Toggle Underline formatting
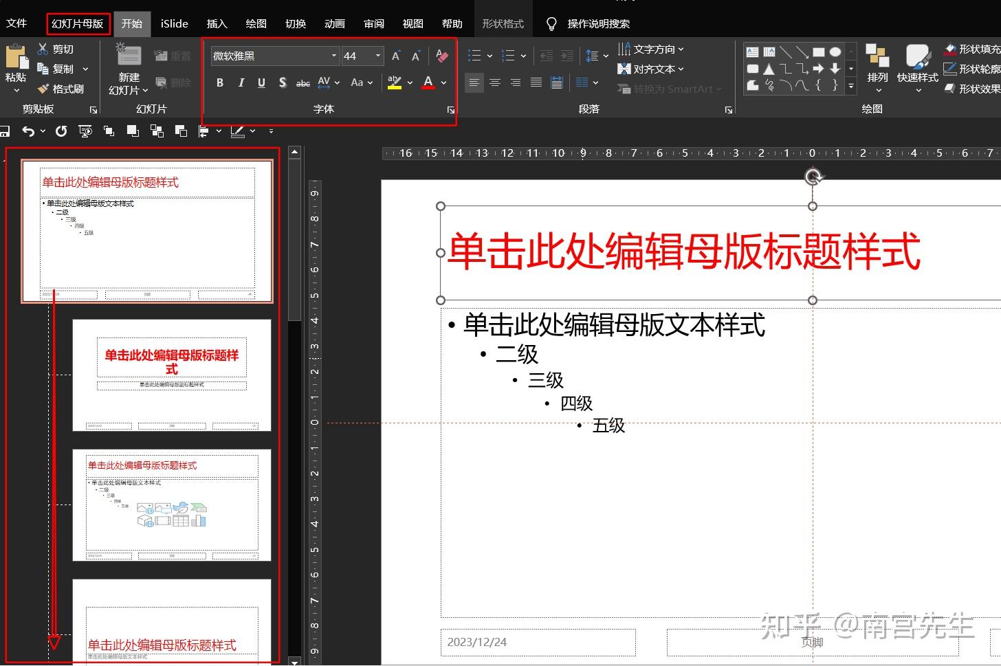The width and height of the screenshot is (1001, 666). pyautogui.click(x=261, y=82)
